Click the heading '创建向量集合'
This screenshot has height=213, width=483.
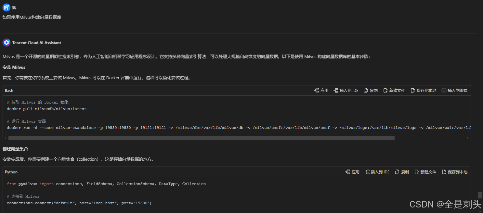(15, 149)
